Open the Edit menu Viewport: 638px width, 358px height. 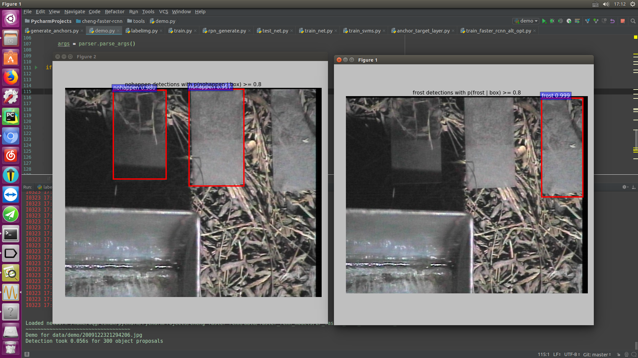coord(40,12)
